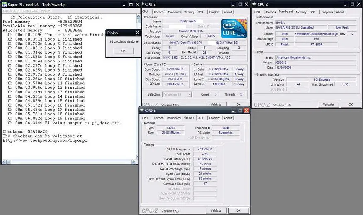
Task: Expand the Processor #1 selection dropdown
Action: (x=189, y=94)
